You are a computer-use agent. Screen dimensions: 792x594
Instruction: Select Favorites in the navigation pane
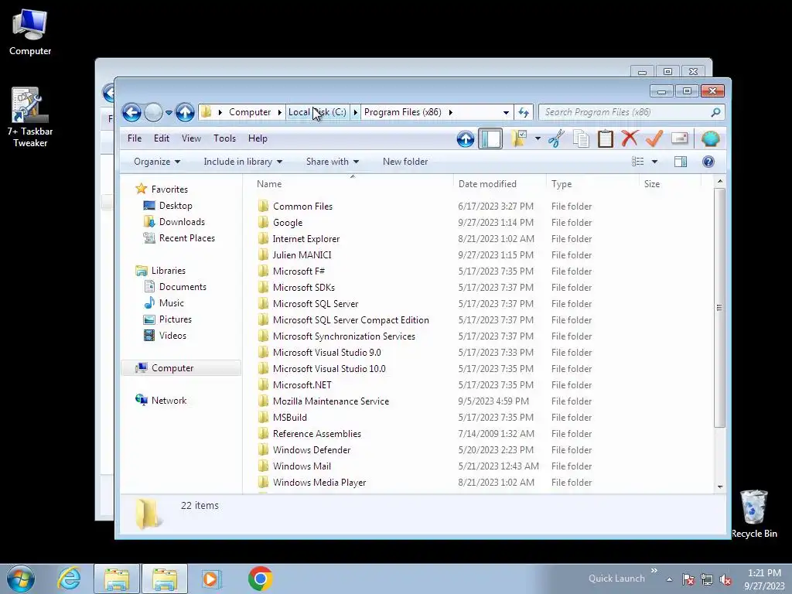coord(169,189)
